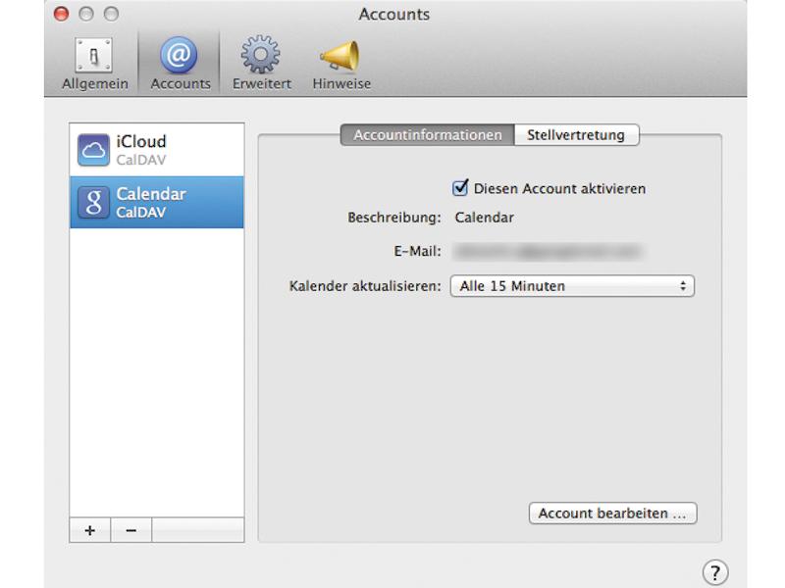Open Erweitert gear settings
The image size is (785, 588).
pyautogui.click(x=261, y=64)
